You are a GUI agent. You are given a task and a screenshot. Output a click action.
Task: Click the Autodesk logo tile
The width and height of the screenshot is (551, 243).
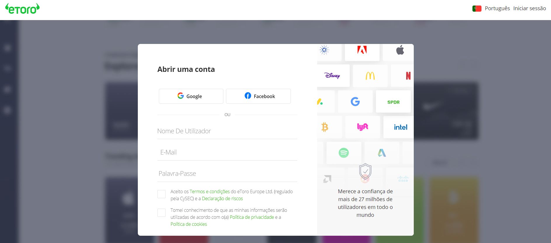click(382, 153)
